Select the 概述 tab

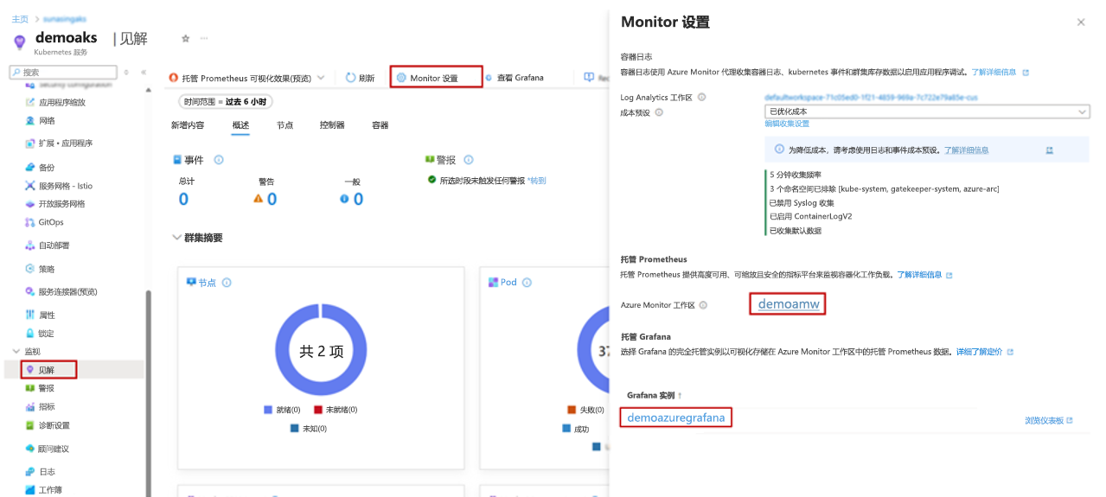[x=240, y=125]
